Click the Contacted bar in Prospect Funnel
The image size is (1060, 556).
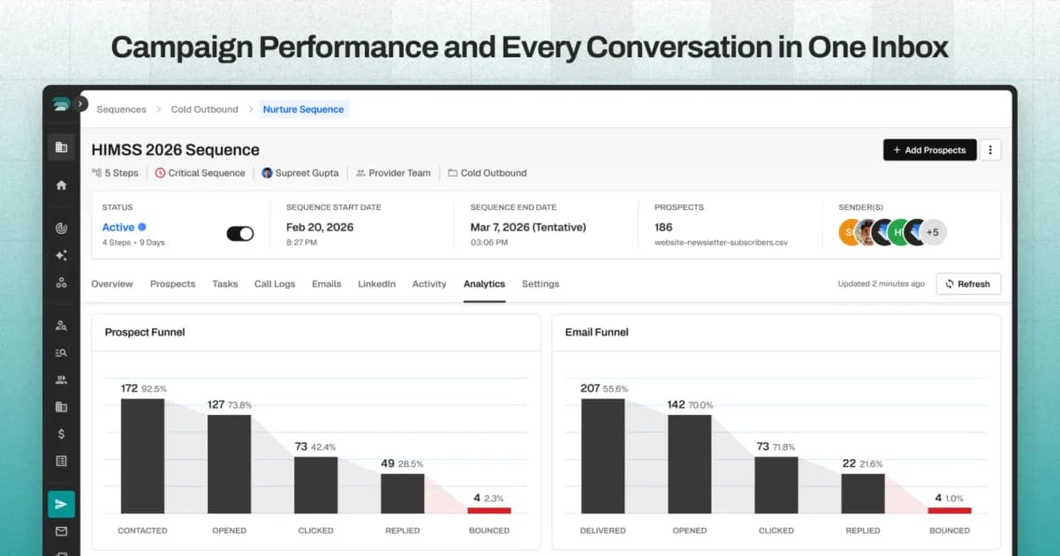[143, 456]
